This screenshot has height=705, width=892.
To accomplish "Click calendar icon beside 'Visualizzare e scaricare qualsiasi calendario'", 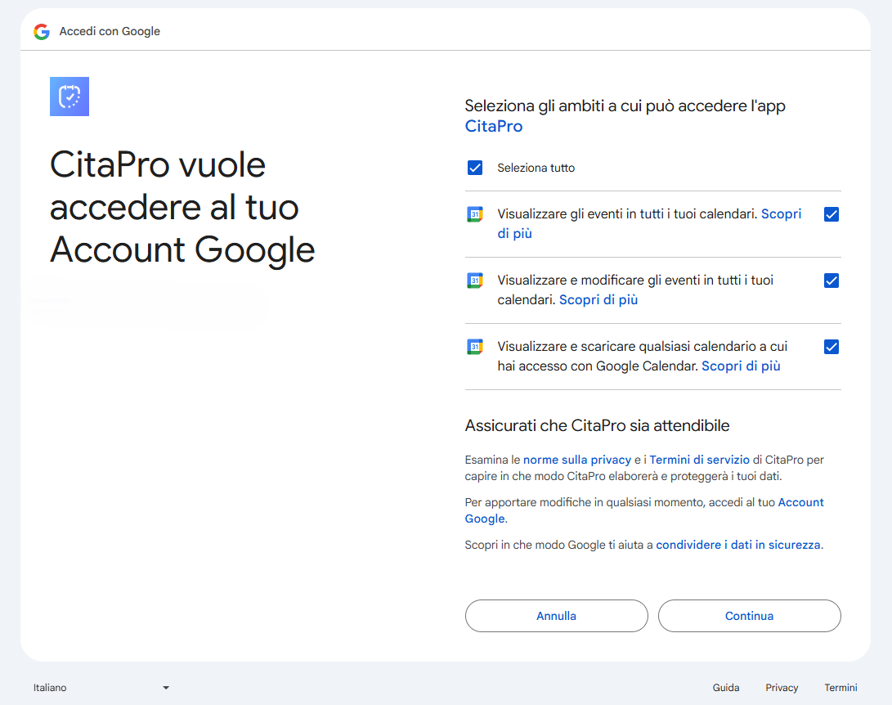I will point(475,347).
